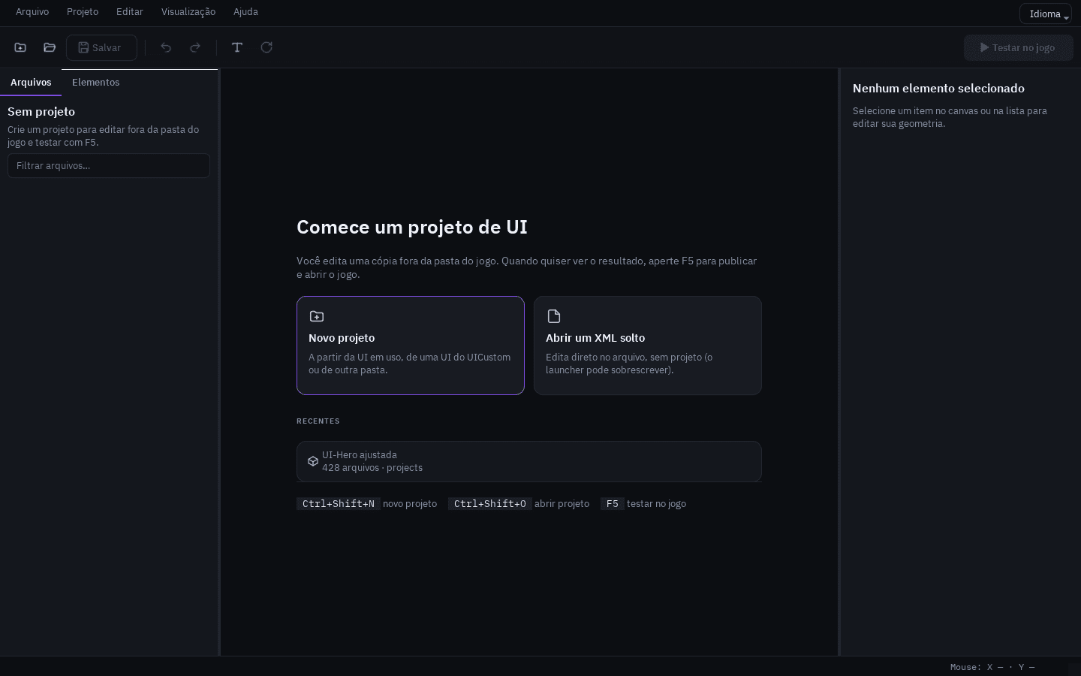Click the '428 arquivos · projects' text

372,468
